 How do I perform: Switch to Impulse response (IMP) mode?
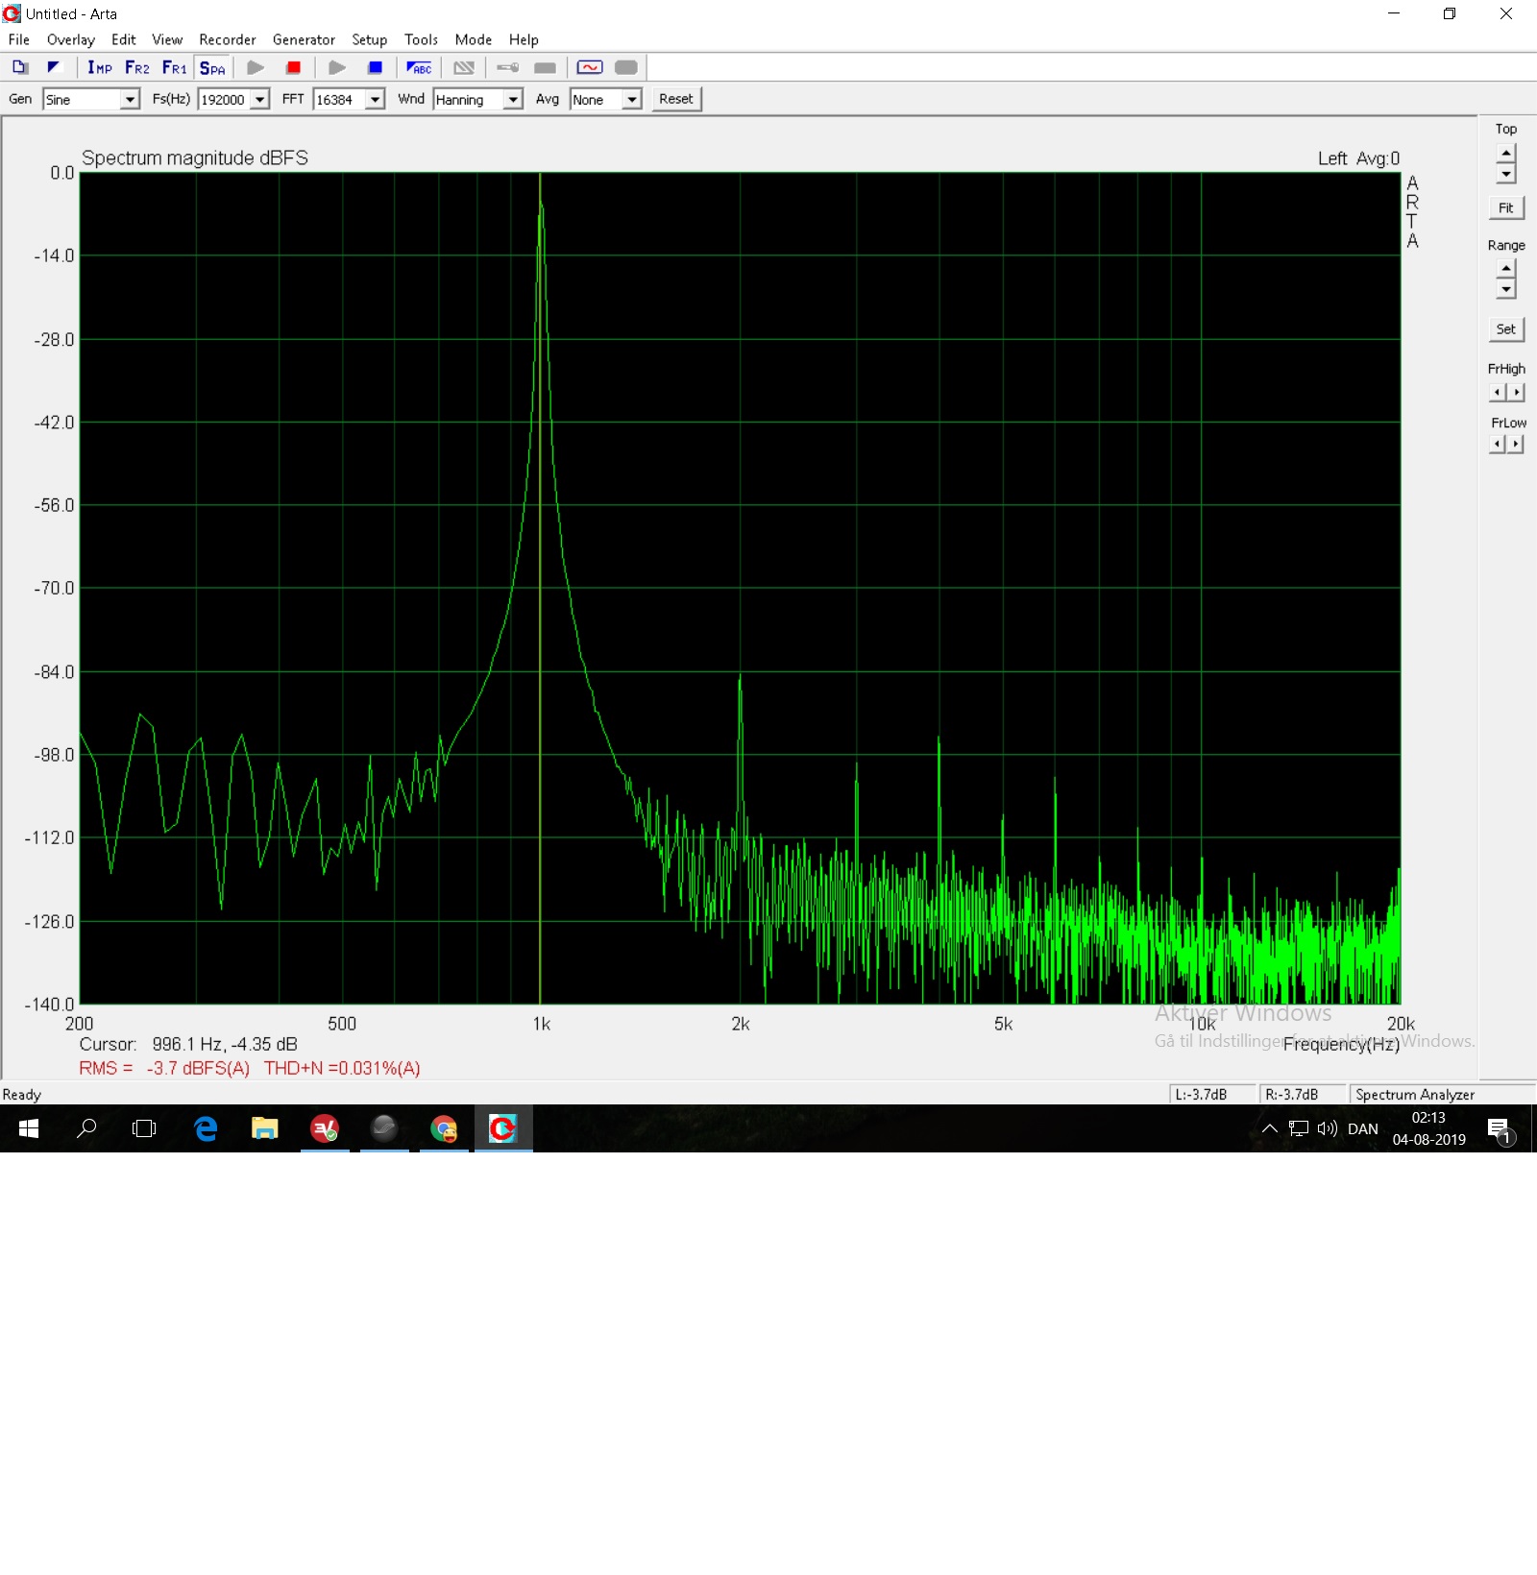(100, 67)
